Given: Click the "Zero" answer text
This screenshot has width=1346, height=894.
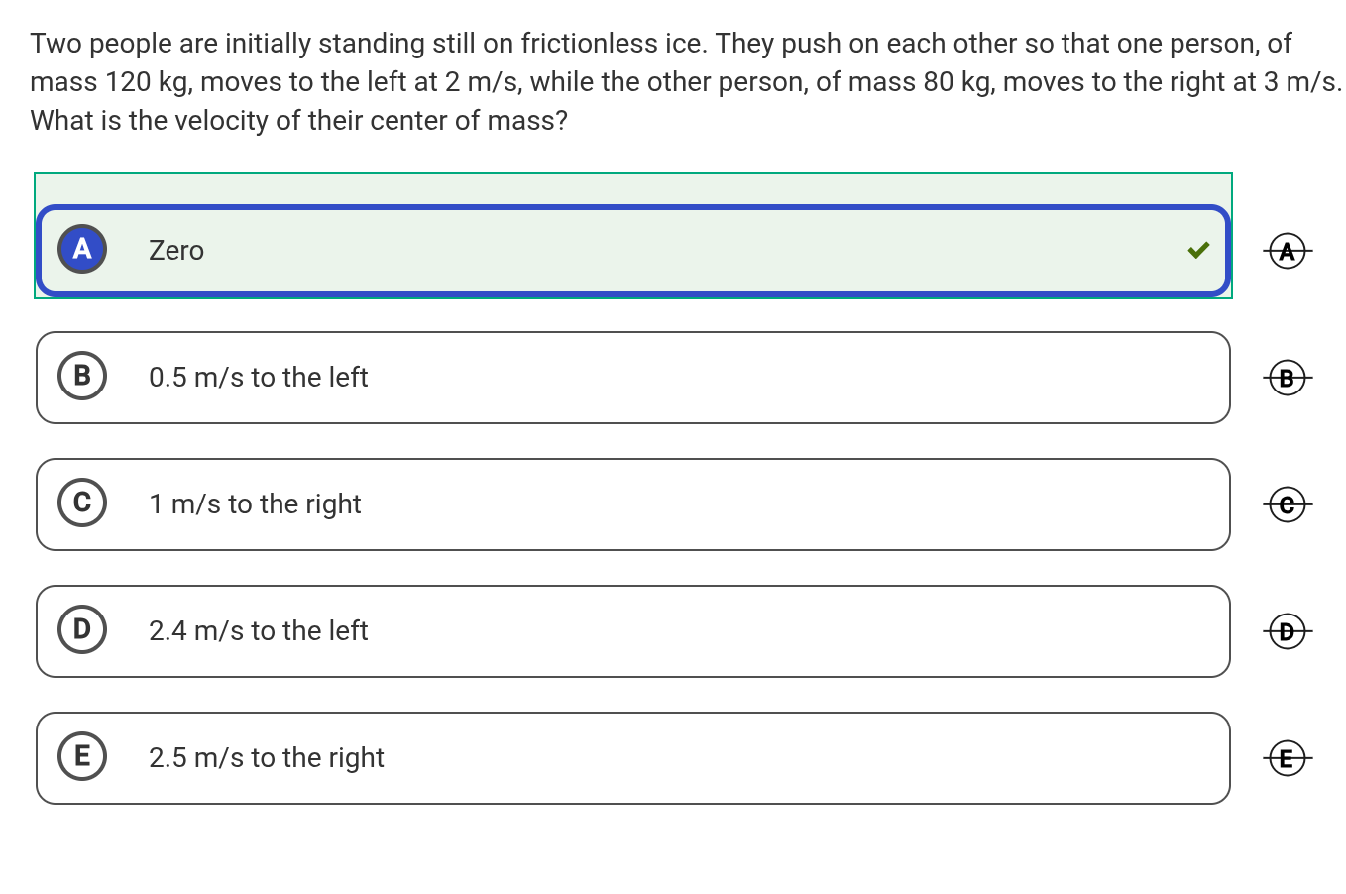Looking at the screenshot, I should coord(176,251).
